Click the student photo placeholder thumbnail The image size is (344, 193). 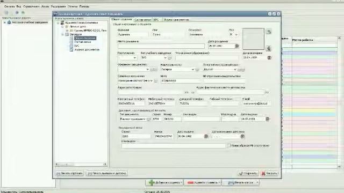tap(253, 39)
